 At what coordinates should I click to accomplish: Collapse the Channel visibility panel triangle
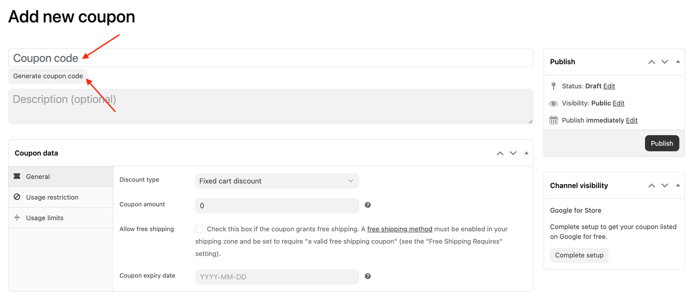tap(678, 186)
